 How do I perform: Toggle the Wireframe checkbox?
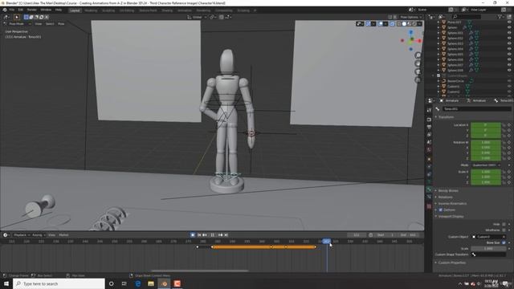coord(504,230)
